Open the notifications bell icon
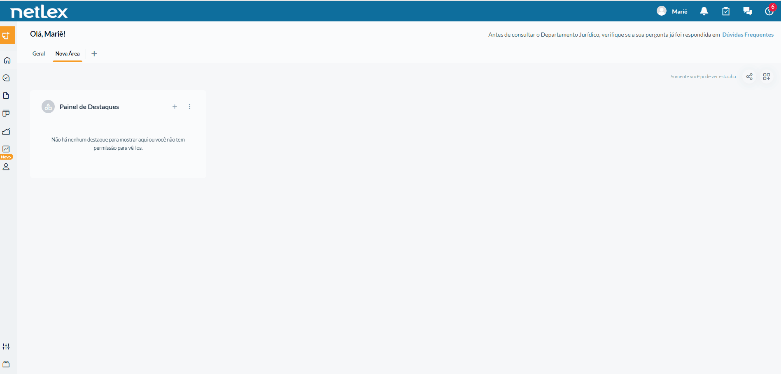This screenshot has height=374, width=781. (x=704, y=11)
